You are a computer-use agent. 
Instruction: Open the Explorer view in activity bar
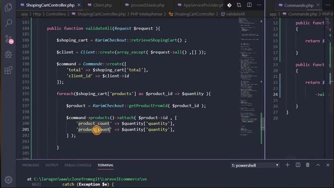tap(8, 7)
